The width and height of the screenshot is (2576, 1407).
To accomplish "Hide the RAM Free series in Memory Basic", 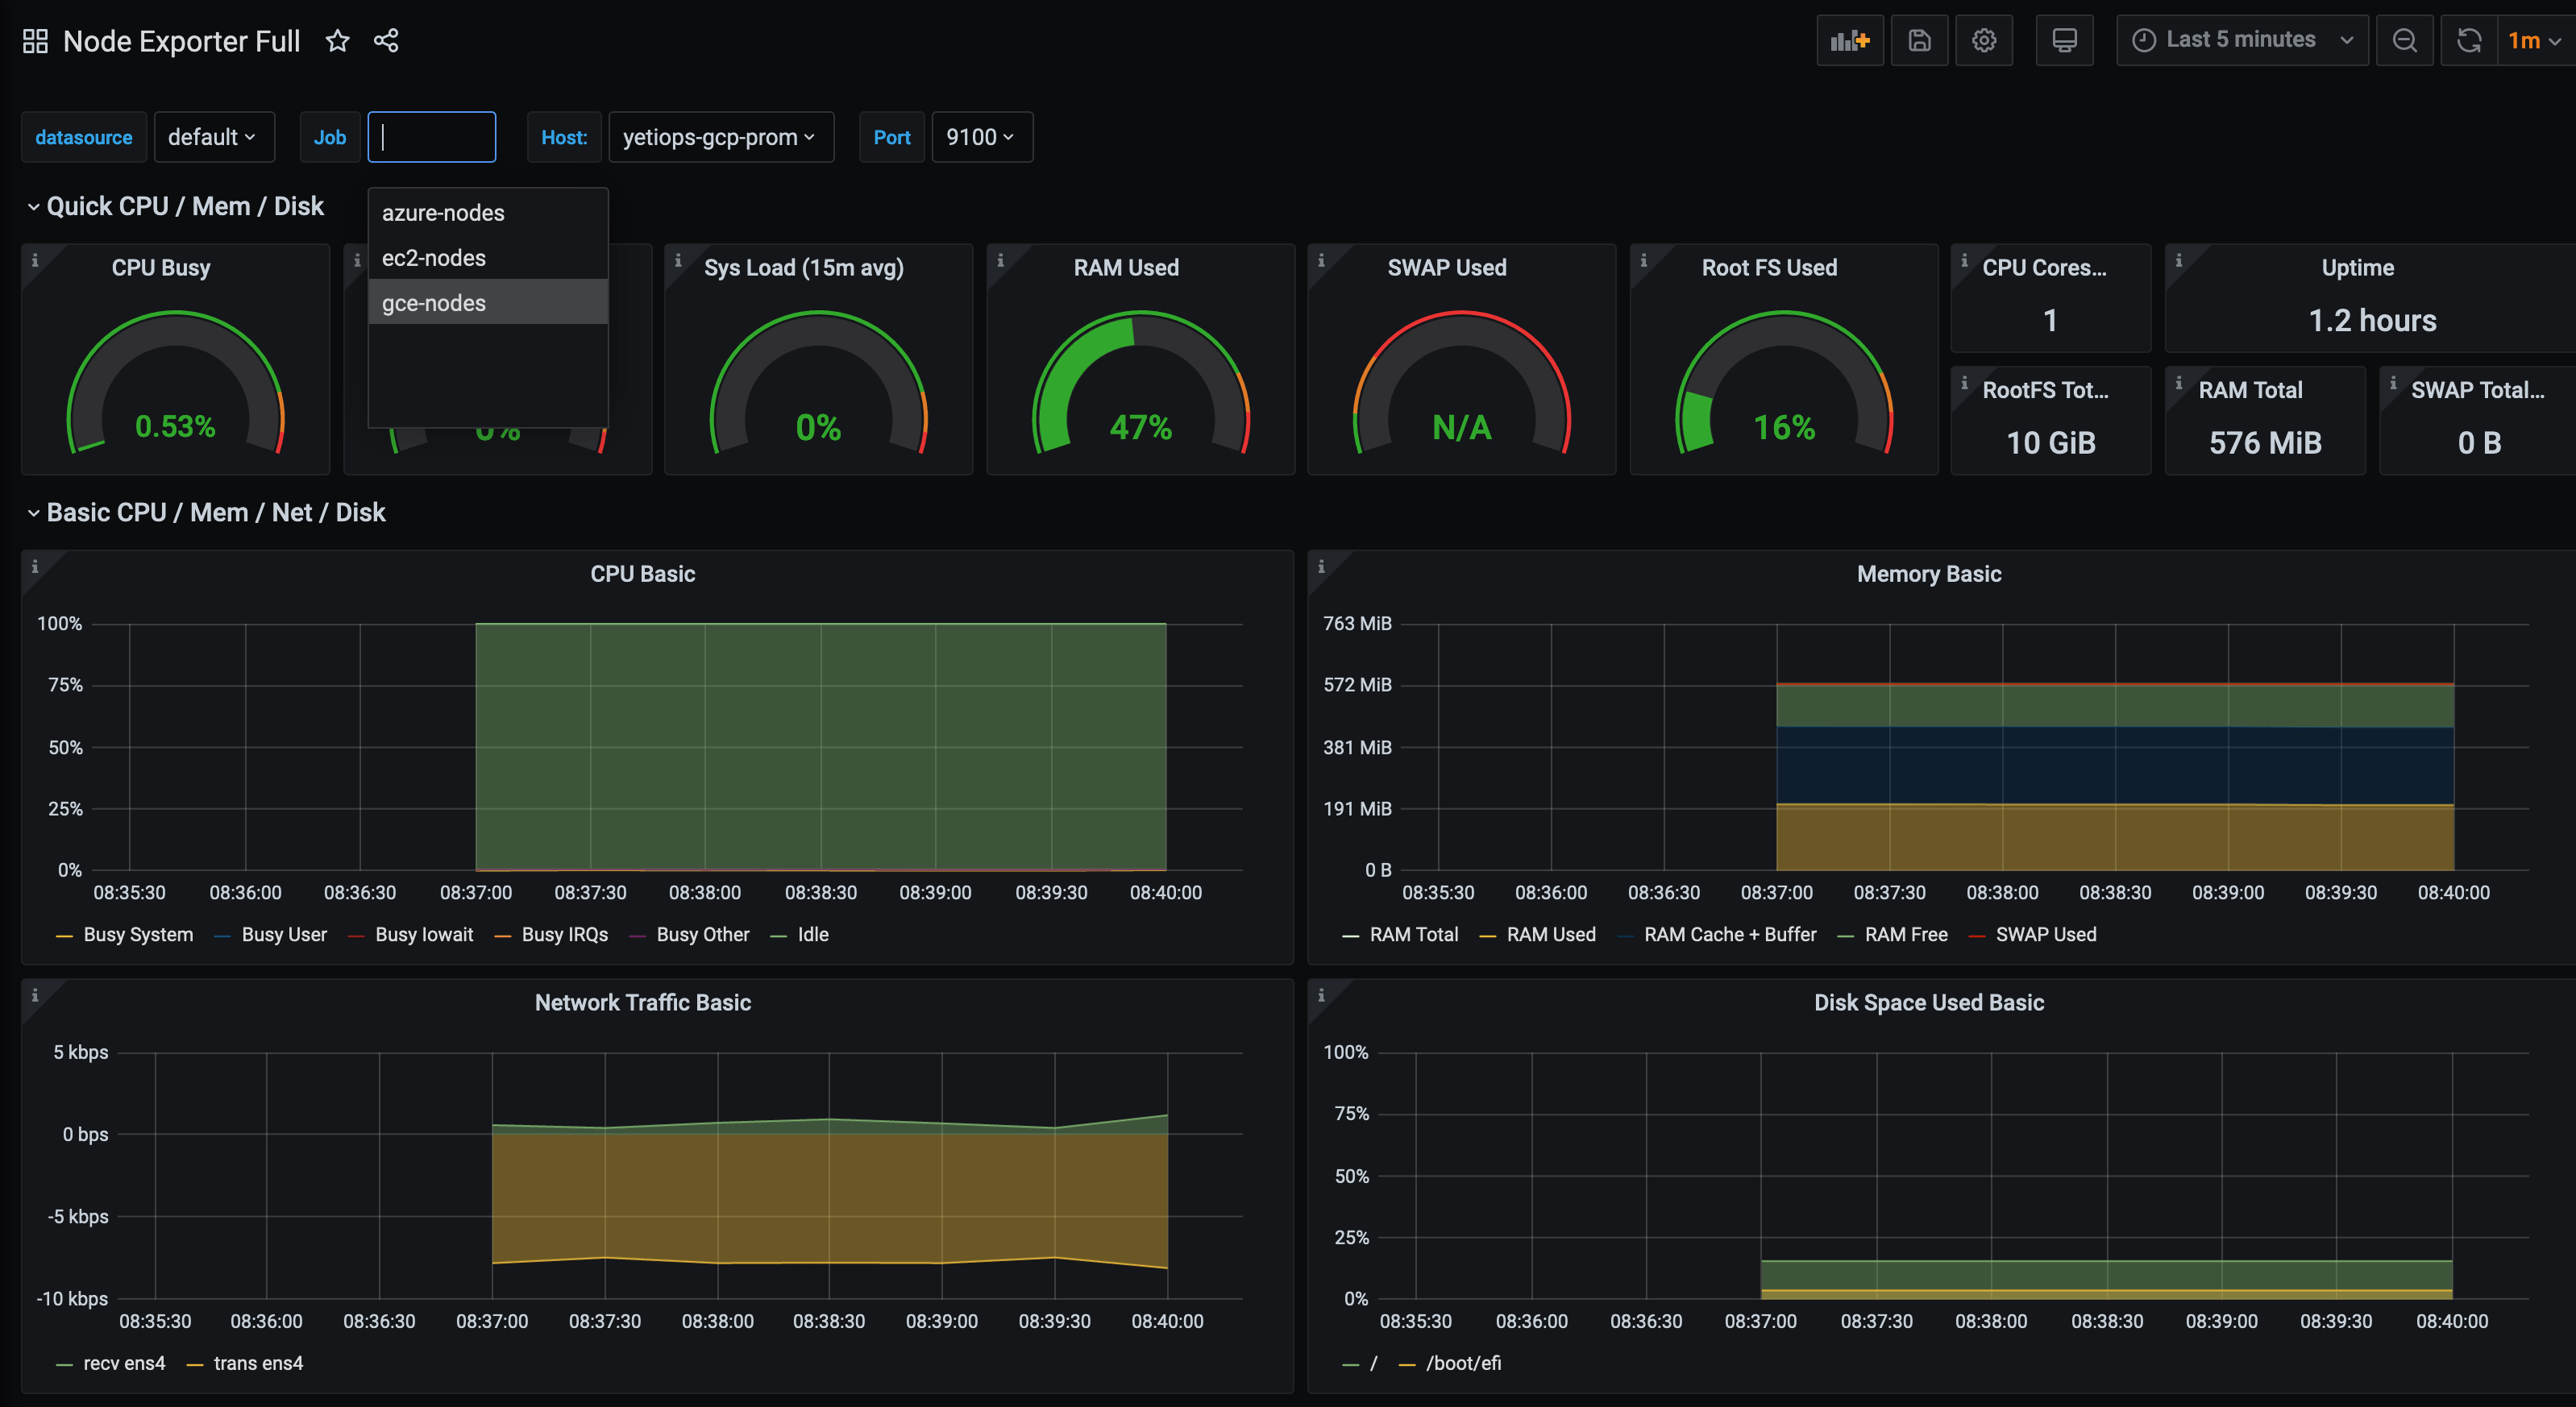I will click(1906, 934).
